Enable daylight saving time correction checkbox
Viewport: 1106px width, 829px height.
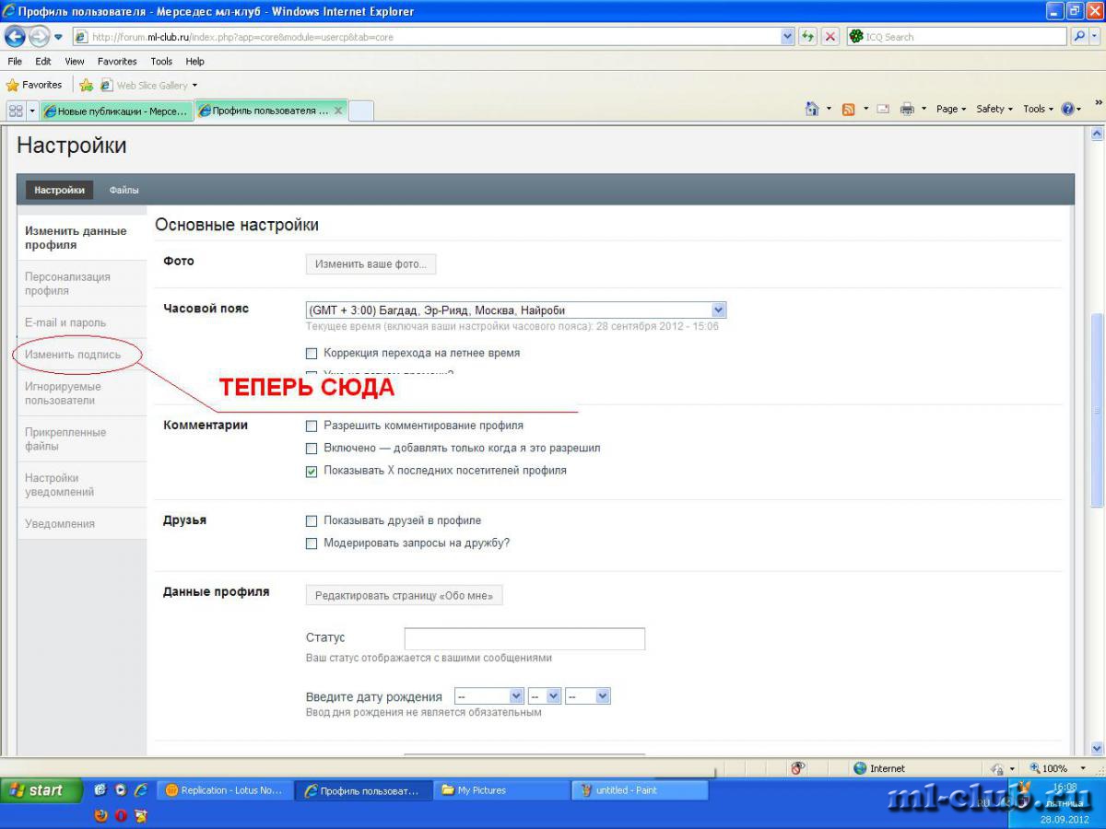[312, 354]
